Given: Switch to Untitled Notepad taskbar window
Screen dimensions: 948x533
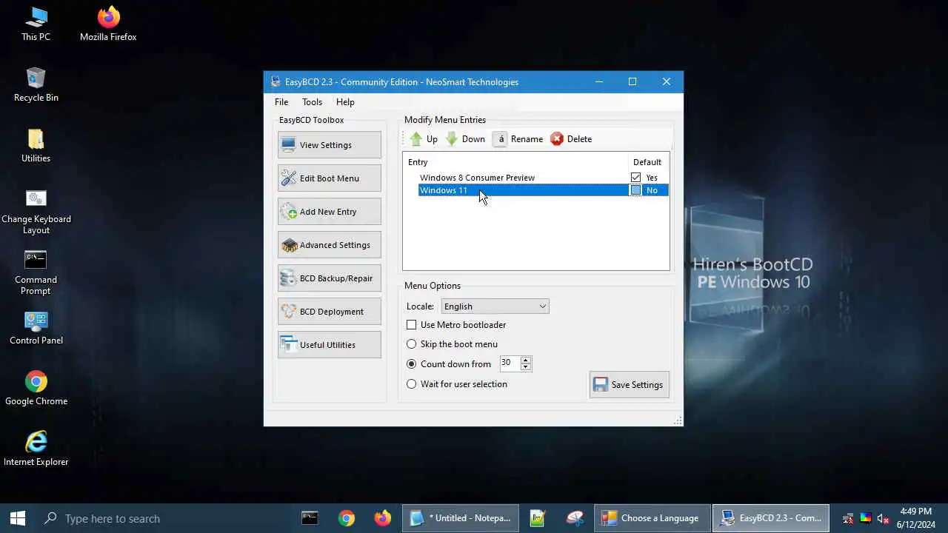Looking at the screenshot, I should click(x=461, y=518).
